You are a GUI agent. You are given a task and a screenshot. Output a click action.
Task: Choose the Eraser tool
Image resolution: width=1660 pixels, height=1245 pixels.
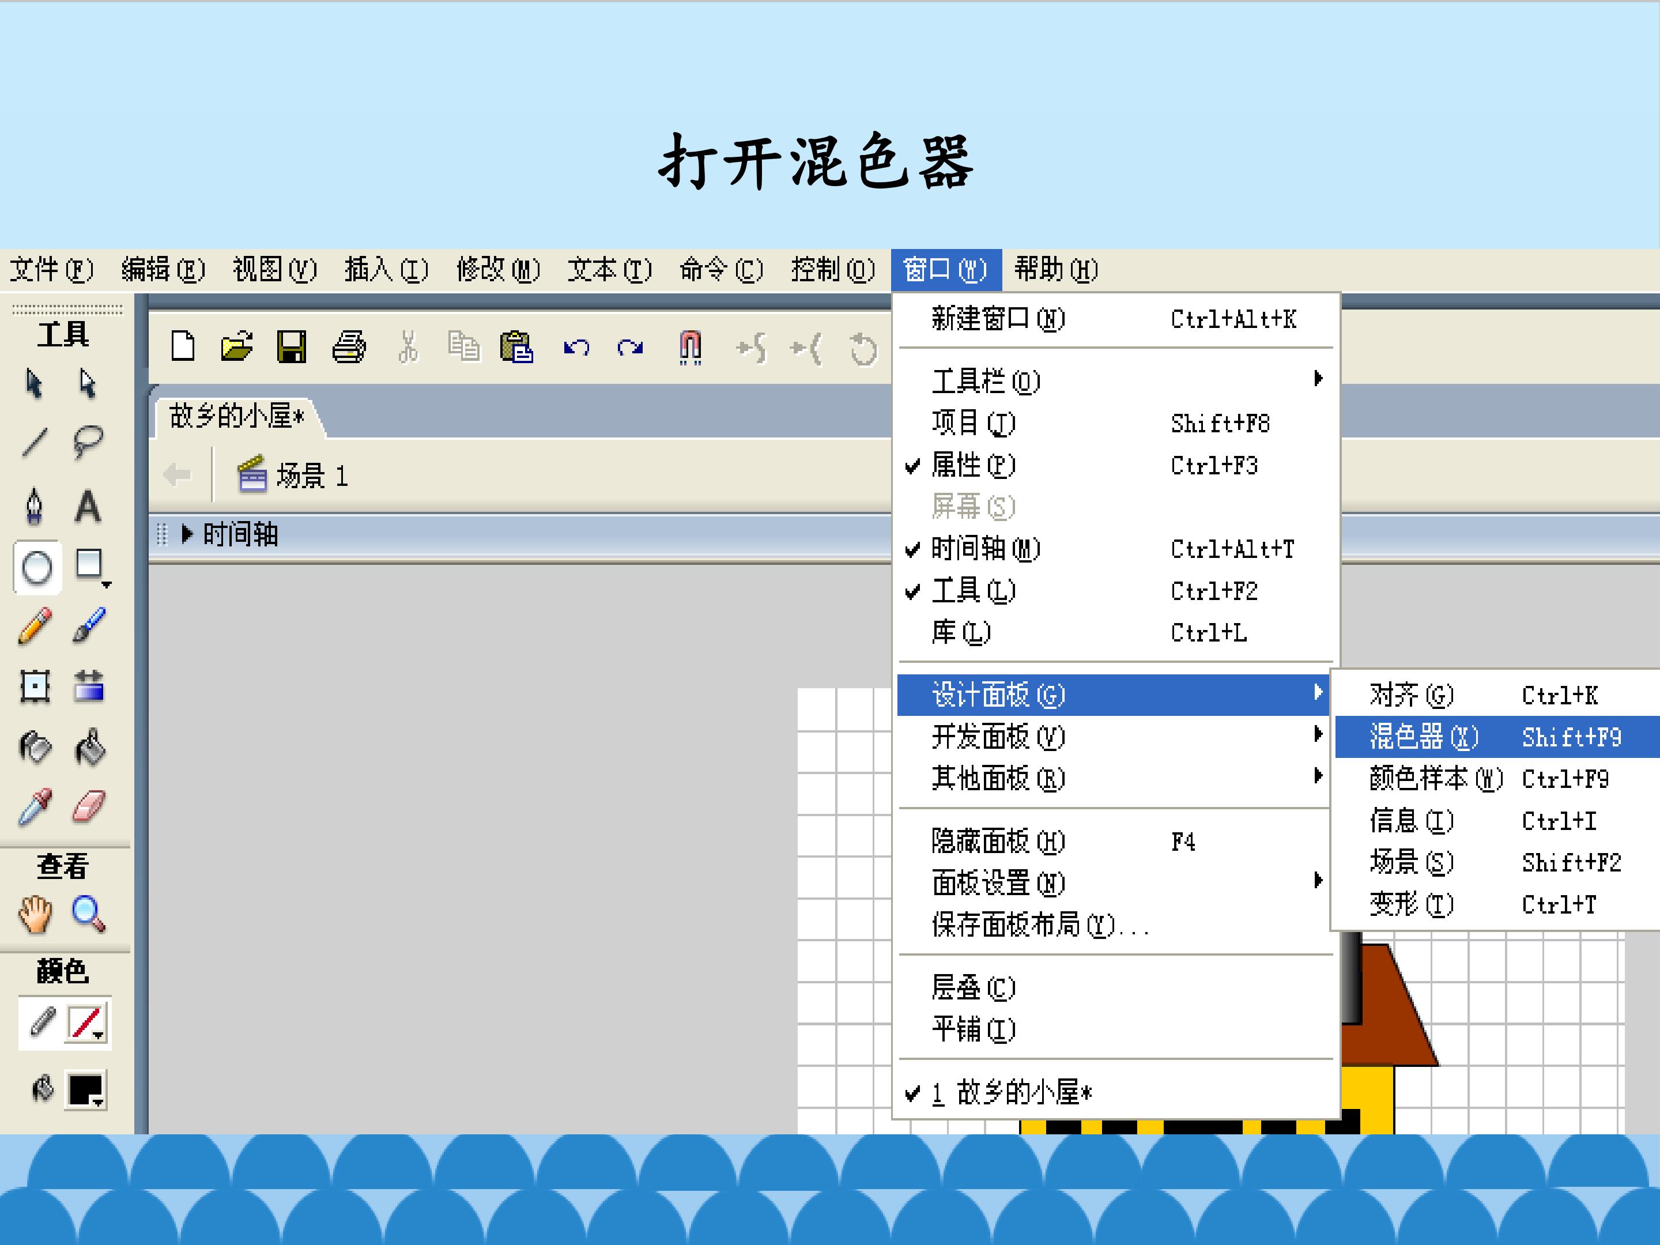click(89, 808)
